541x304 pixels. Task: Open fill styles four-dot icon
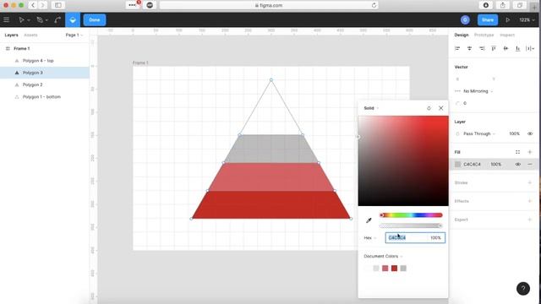click(517, 152)
